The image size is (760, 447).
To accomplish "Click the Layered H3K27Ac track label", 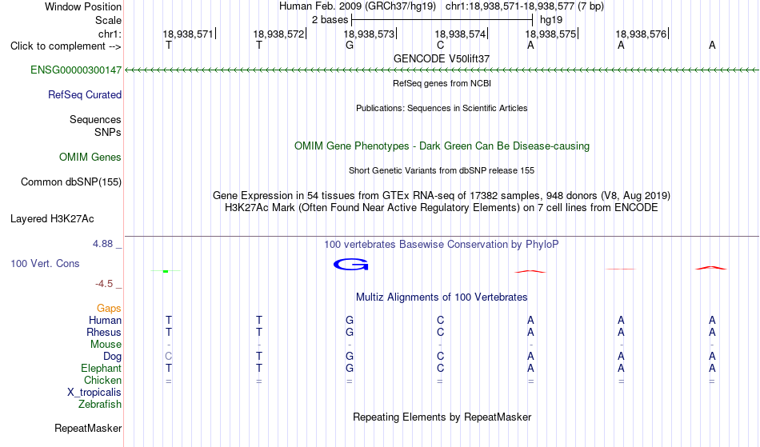I will (52, 219).
